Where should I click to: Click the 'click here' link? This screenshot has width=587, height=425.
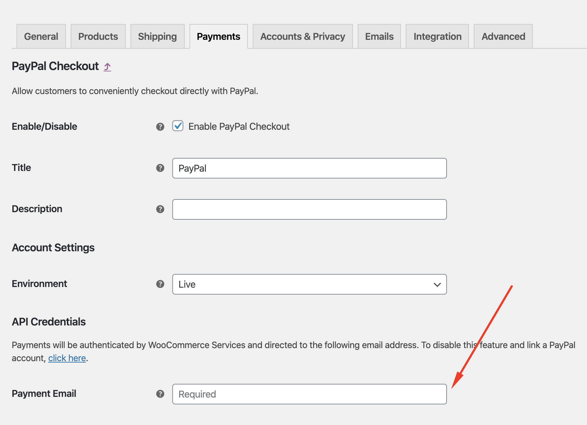point(67,358)
